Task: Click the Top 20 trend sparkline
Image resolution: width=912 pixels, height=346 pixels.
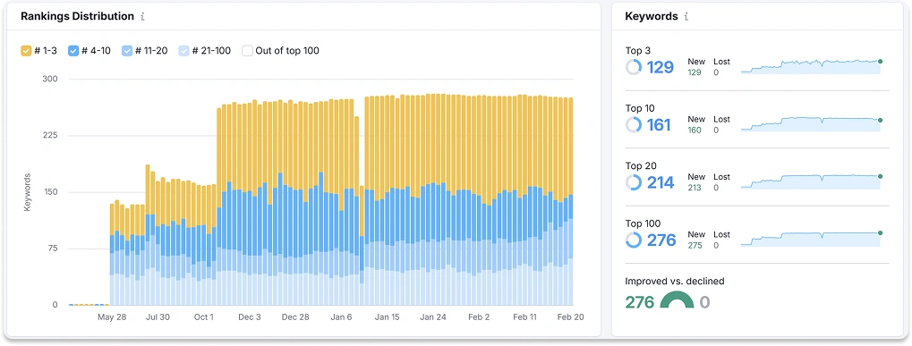Action: [x=812, y=181]
